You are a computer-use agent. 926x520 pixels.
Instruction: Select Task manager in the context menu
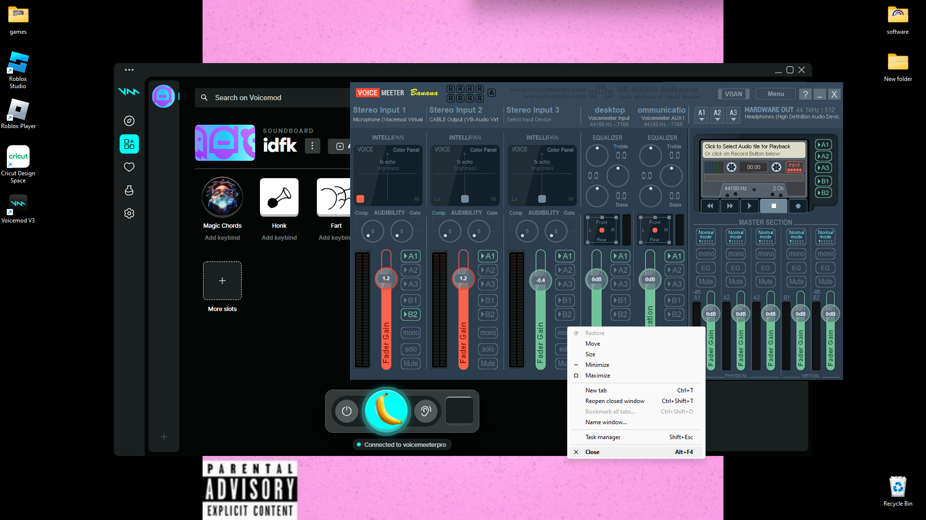point(603,437)
